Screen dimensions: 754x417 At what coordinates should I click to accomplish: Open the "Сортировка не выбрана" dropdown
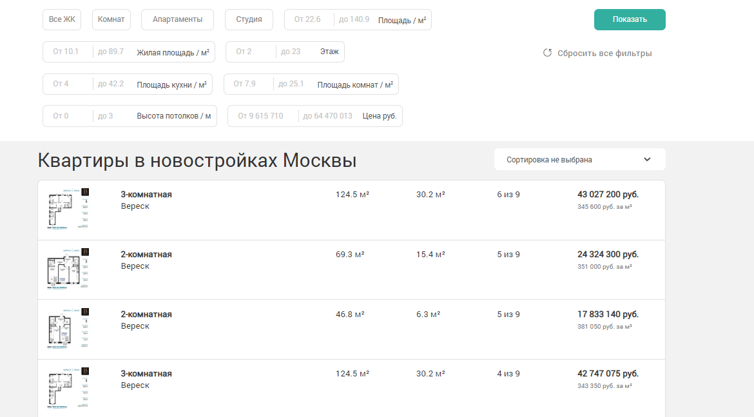coord(579,159)
